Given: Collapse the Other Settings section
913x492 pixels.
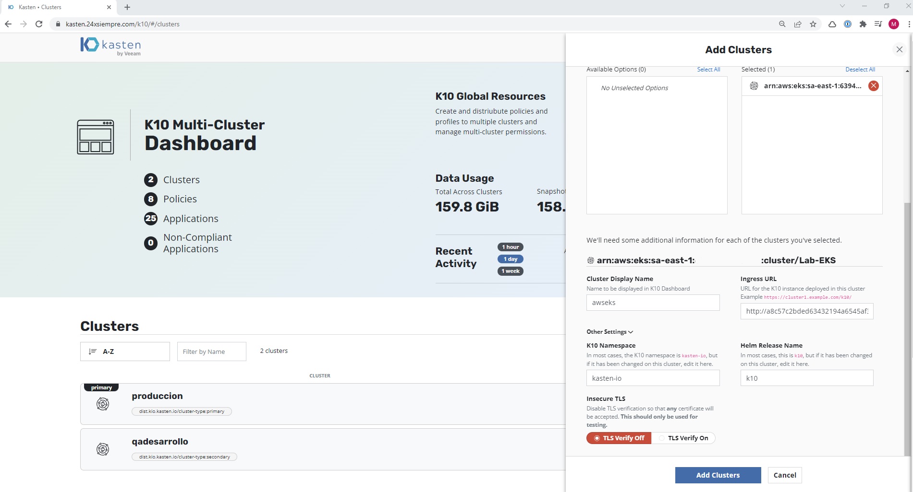Looking at the screenshot, I should [609, 332].
